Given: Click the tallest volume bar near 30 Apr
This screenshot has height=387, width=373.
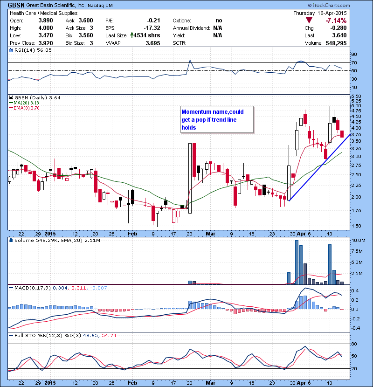Looking at the screenshot, I should pyautogui.click(x=297, y=262).
